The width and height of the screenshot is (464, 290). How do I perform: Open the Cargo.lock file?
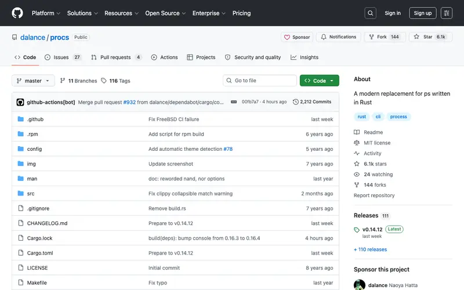pos(39,238)
